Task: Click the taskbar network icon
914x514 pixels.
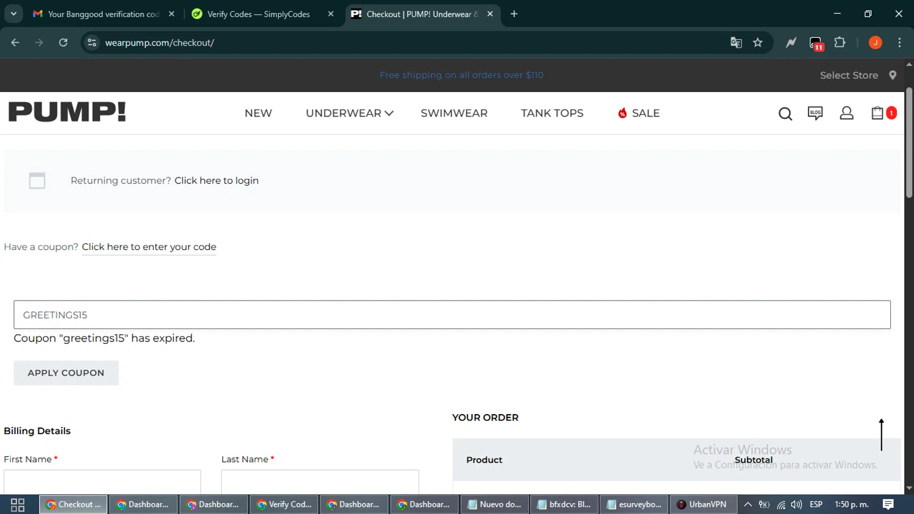Action: (781, 505)
